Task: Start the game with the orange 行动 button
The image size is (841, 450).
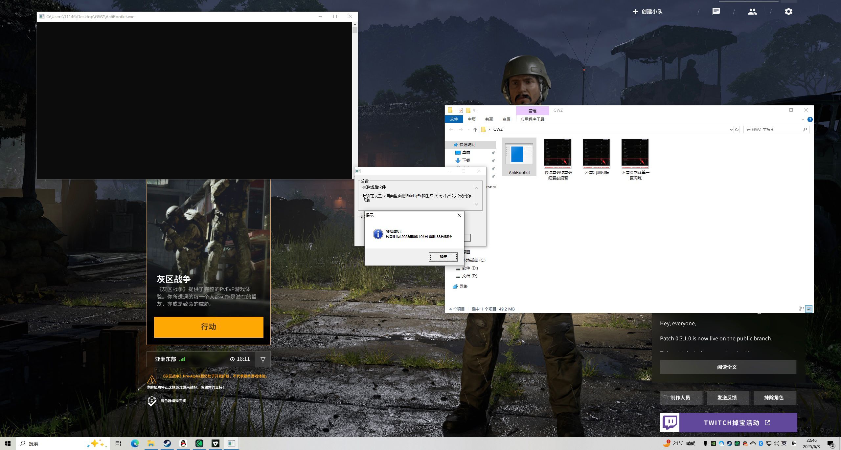Action: pos(209,327)
